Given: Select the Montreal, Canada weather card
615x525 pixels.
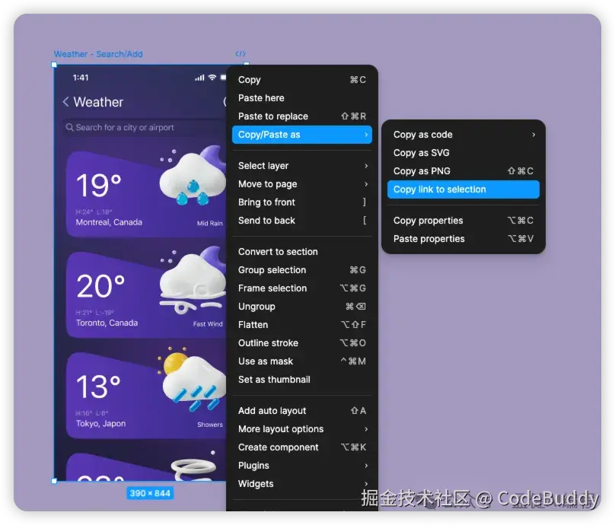Looking at the screenshot, I should (x=146, y=194).
